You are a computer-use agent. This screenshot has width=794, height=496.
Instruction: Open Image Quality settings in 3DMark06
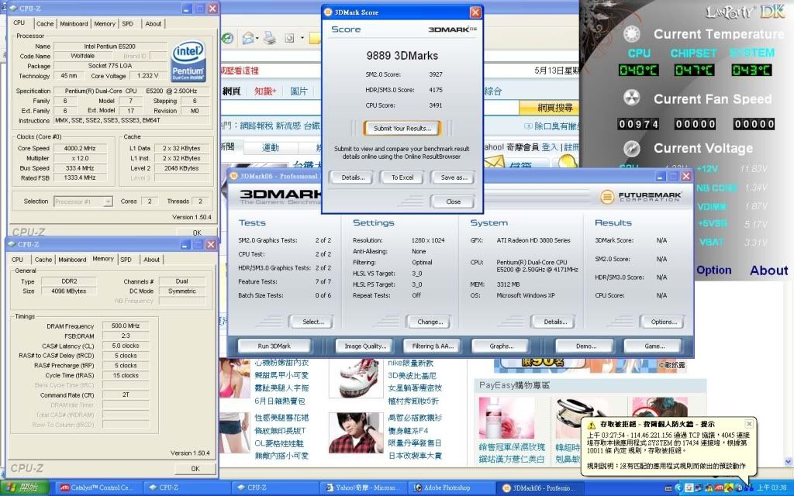tap(365, 346)
